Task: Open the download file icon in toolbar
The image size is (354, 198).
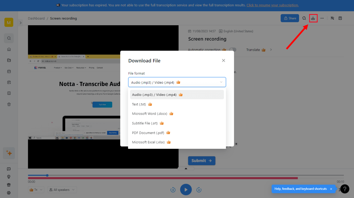Action: [313, 18]
